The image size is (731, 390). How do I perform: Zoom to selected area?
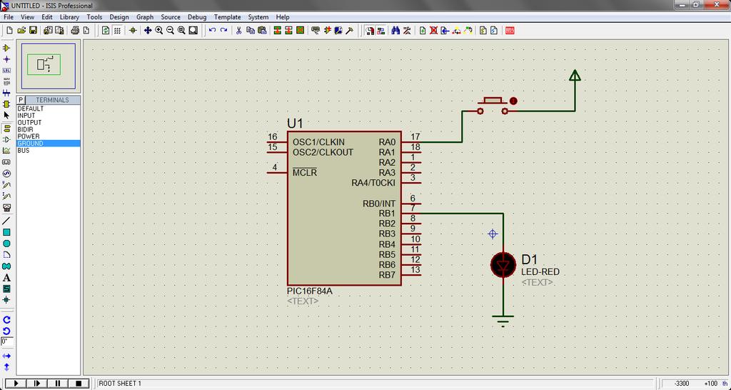[193, 30]
